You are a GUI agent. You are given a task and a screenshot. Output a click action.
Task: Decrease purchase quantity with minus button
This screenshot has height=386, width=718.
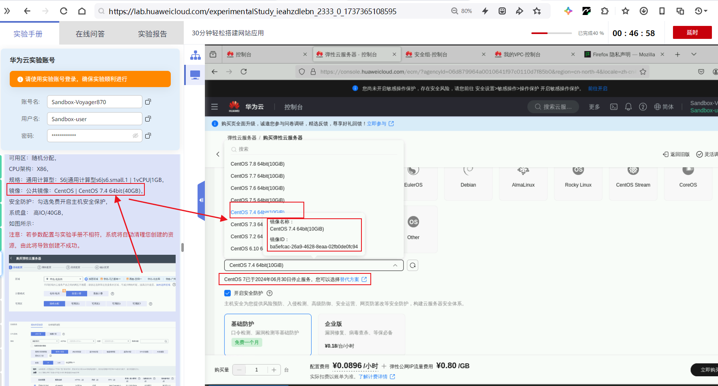click(239, 370)
